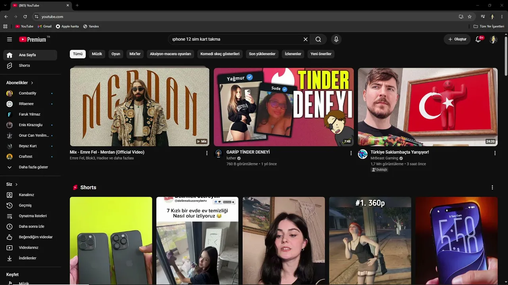Open Beyaz Kurt subscription channel
Screen dimensions: 508x285
click(x=30, y=146)
